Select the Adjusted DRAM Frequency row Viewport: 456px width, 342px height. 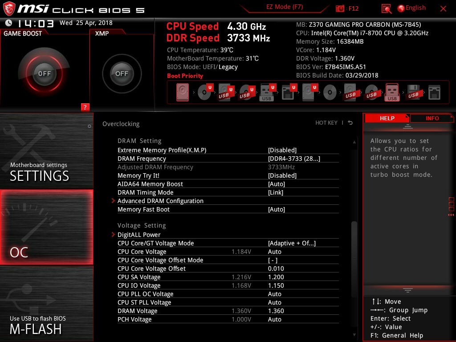pyautogui.click(x=228, y=167)
